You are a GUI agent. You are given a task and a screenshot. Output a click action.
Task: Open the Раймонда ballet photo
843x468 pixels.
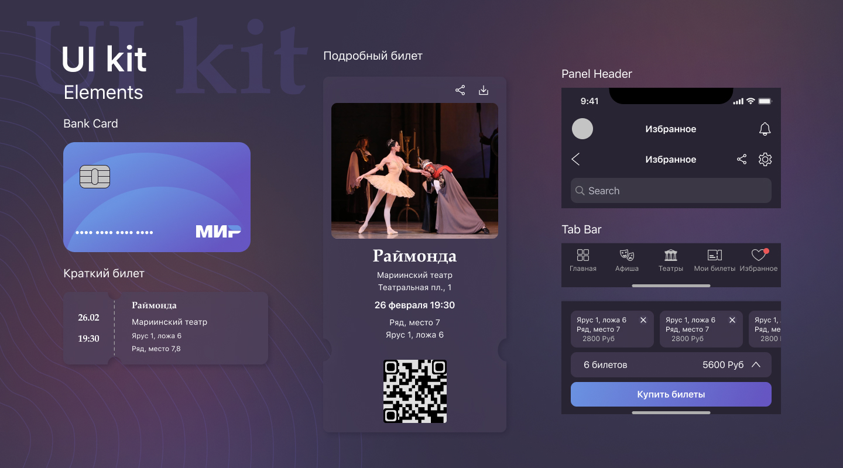(414, 171)
